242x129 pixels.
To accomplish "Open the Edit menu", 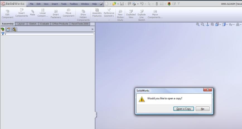I will [x=38, y=4].
